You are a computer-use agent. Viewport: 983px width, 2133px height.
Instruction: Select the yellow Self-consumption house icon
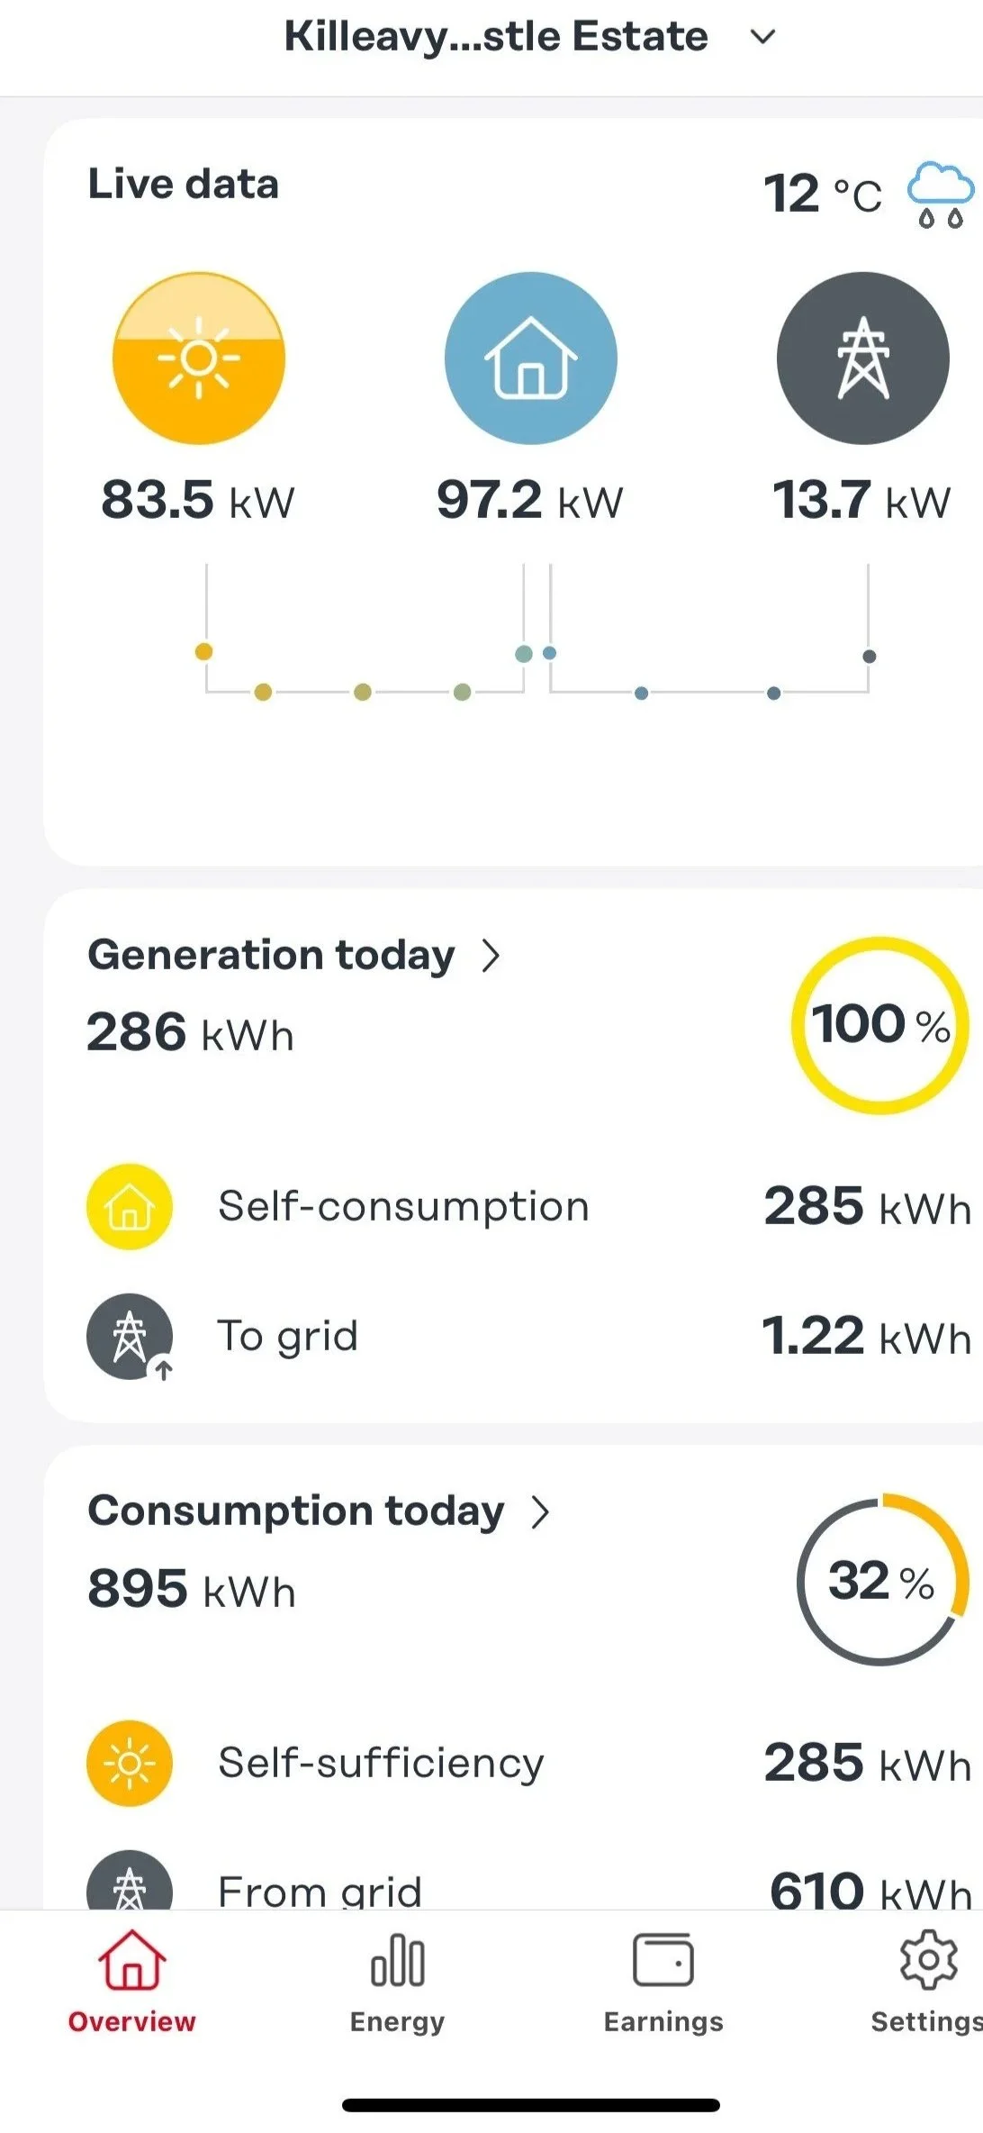(130, 1207)
